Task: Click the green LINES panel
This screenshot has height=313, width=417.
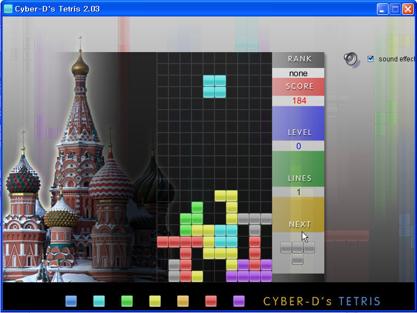Action: [298, 169]
